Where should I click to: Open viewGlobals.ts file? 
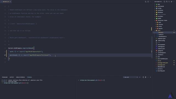162,37
